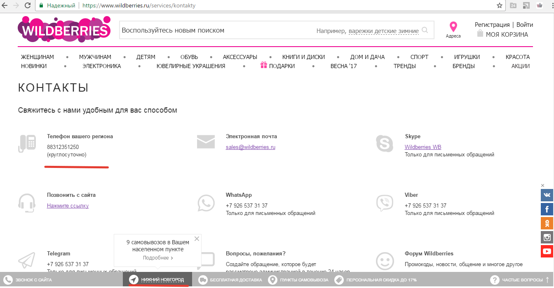Screen dimensions: 554x288
Task: Open ДОМ И ДАЧА menu category
Action: (368, 57)
